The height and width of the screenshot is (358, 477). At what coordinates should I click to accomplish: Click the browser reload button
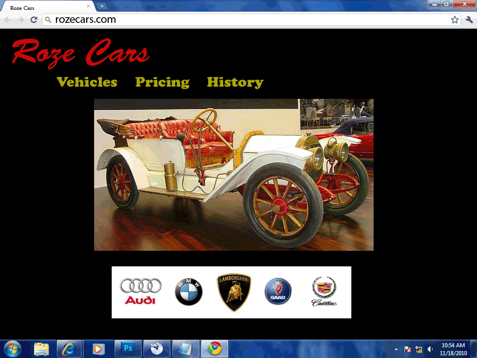click(34, 20)
